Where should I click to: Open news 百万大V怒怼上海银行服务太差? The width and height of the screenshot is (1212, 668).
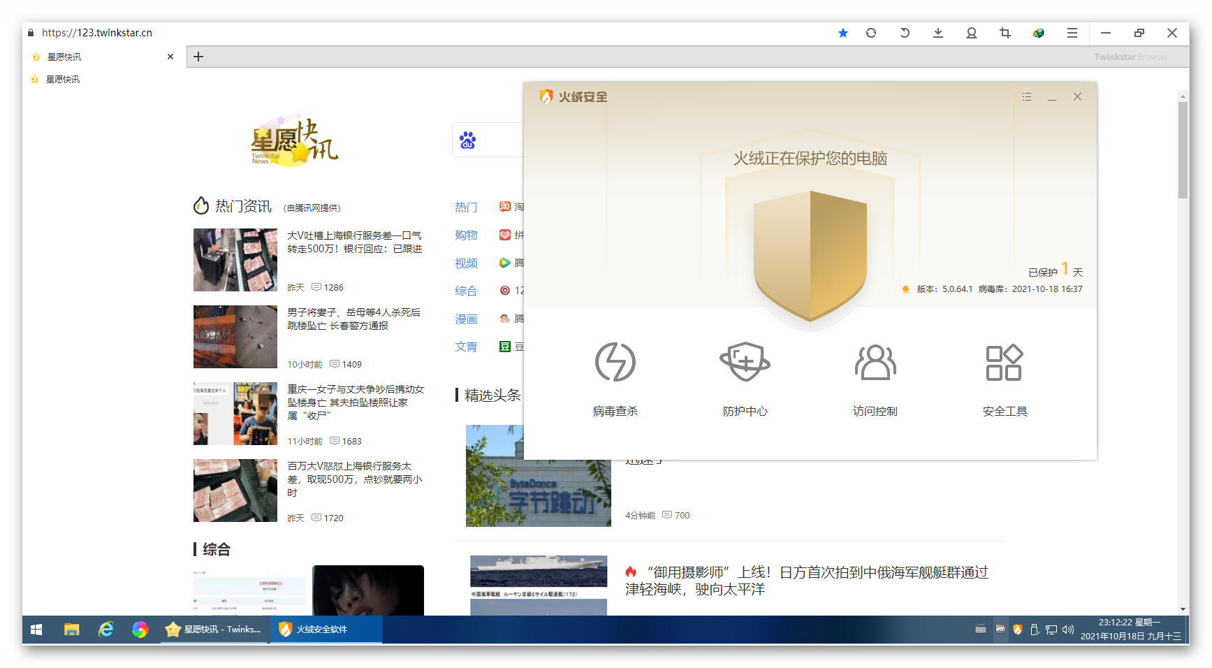click(x=355, y=479)
